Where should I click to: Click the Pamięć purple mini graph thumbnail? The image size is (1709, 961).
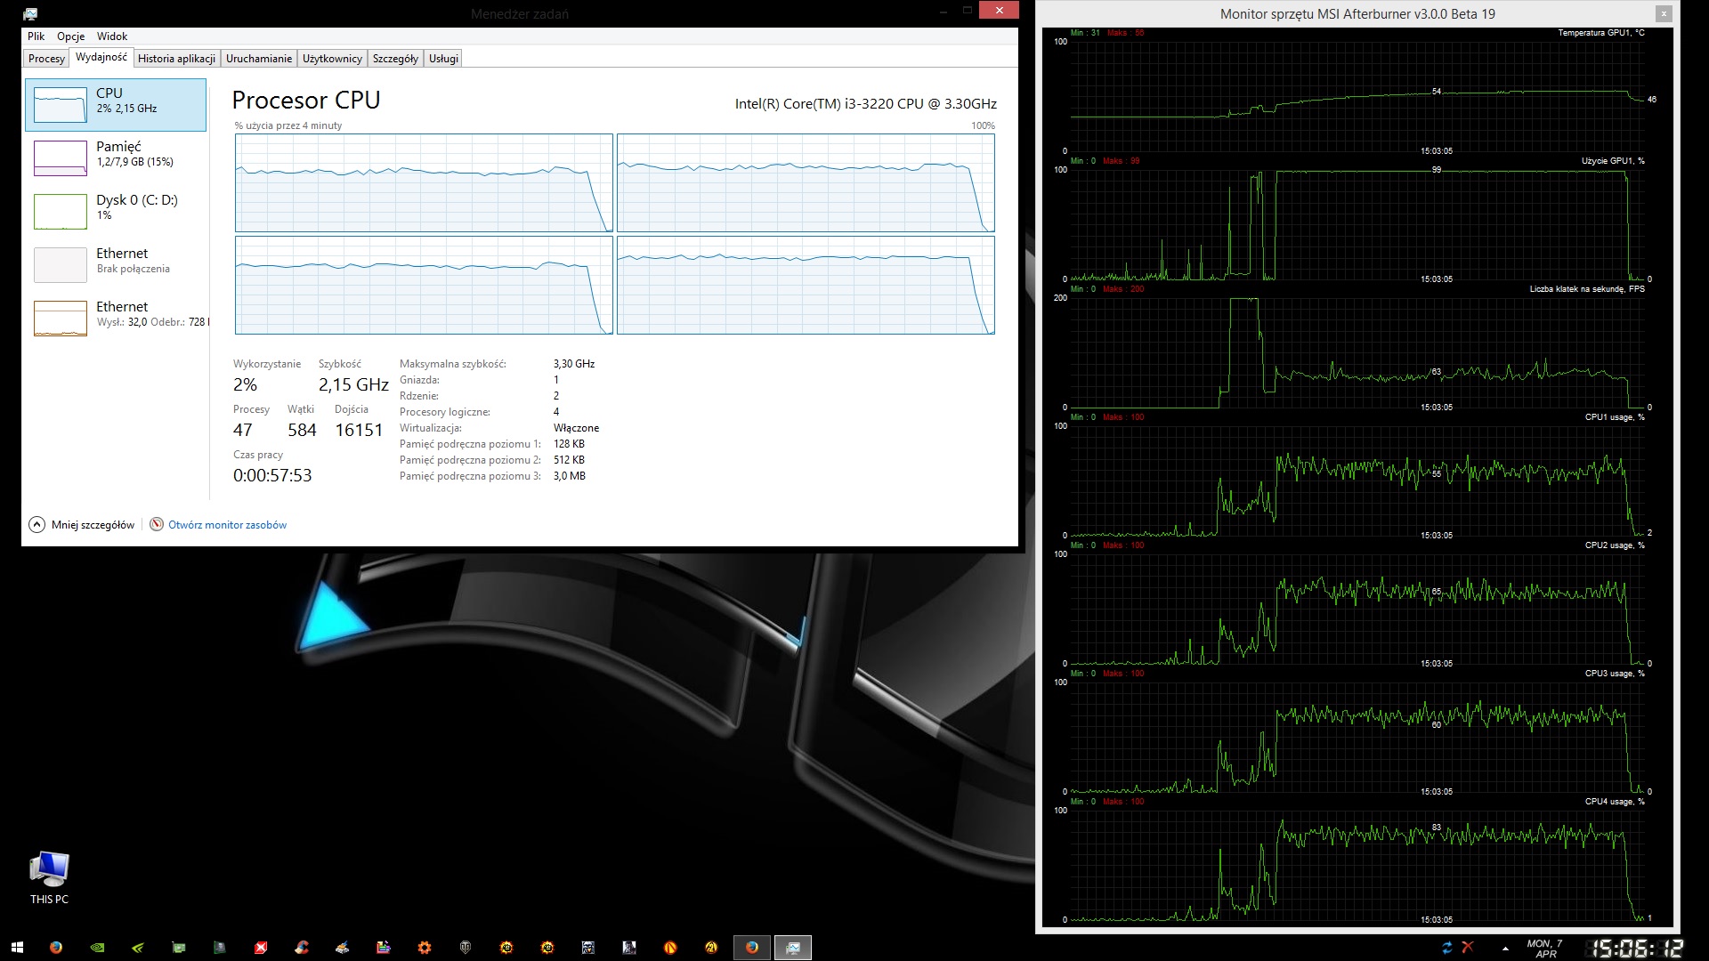click(x=61, y=158)
